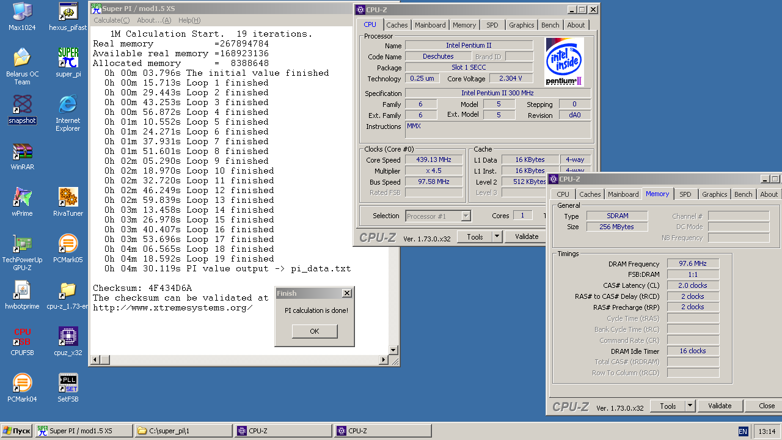
Task: Open the SPD tab in CPU window
Action: point(492,25)
